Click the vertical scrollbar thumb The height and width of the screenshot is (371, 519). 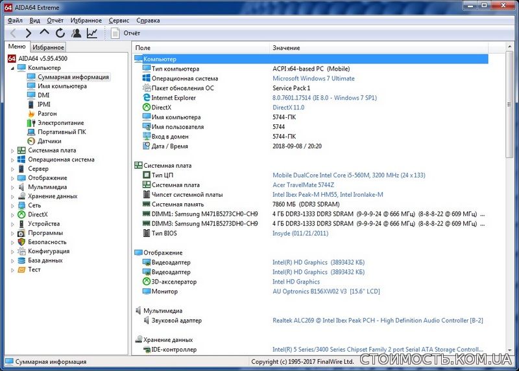point(509,104)
